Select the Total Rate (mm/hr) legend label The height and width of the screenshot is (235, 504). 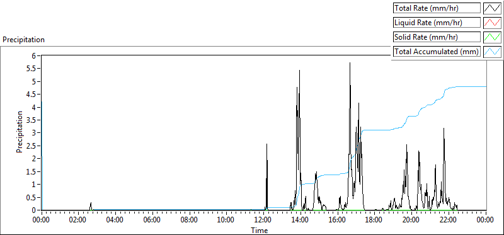pos(437,8)
